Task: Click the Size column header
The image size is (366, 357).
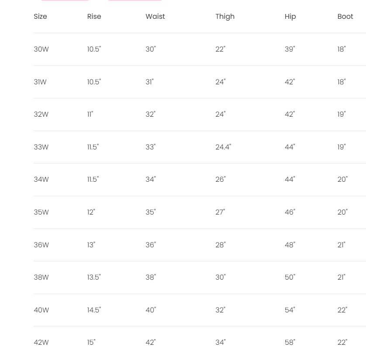Action: pyautogui.click(x=40, y=17)
